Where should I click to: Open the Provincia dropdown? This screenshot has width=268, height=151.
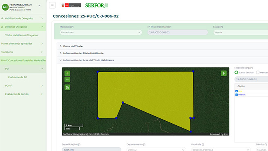tap(221, 149)
